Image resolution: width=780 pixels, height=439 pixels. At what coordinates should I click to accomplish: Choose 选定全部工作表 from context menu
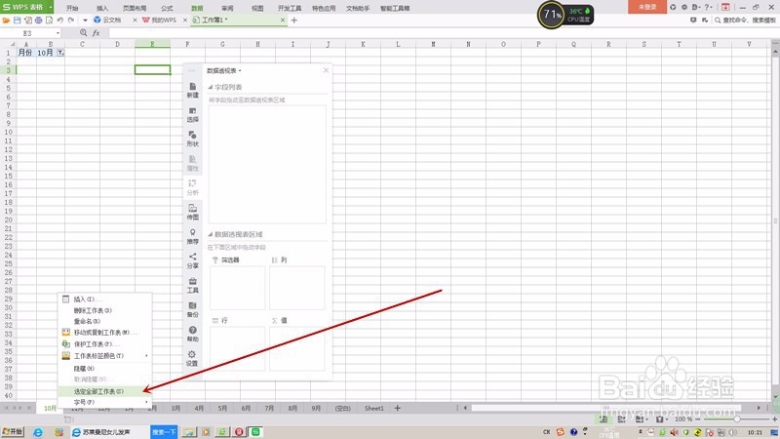(104, 392)
